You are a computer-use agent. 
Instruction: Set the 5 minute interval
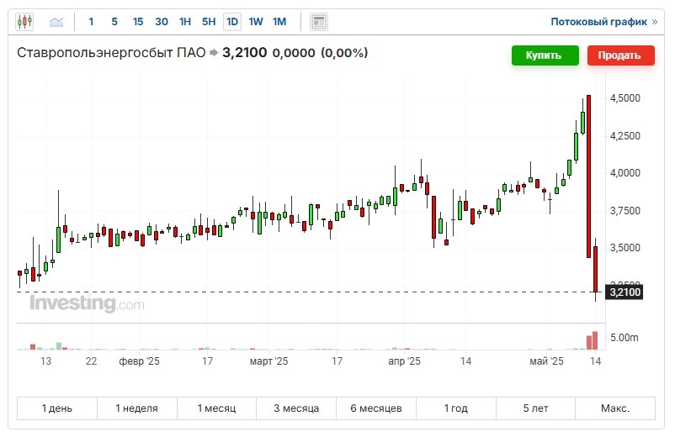(114, 22)
